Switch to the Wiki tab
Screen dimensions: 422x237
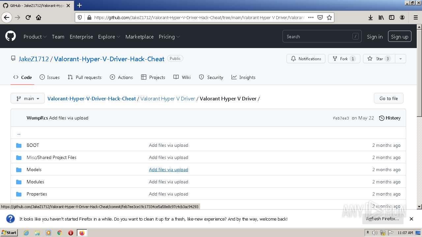182,77
